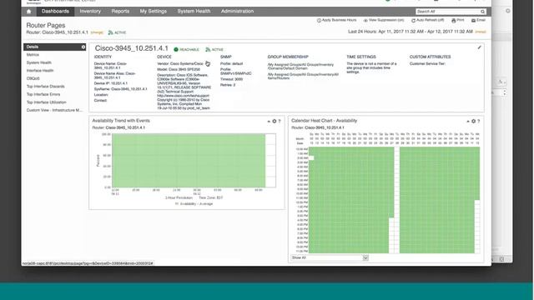This screenshot has width=534, height=300.
Task: Click gear icon in background window corner
Action: pyautogui.click(x=508, y=11)
